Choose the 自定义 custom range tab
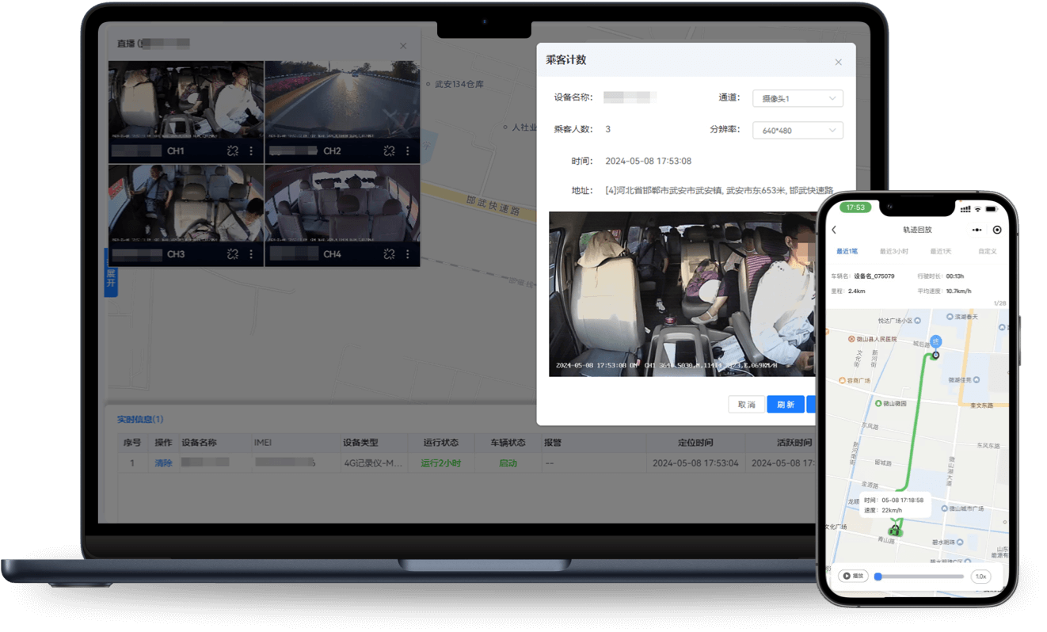This screenshot has height=632, width=1047. 987,251
